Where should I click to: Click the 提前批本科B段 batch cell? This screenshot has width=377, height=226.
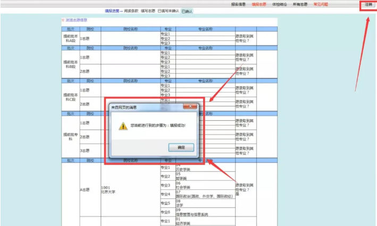[x=70, y=64]
